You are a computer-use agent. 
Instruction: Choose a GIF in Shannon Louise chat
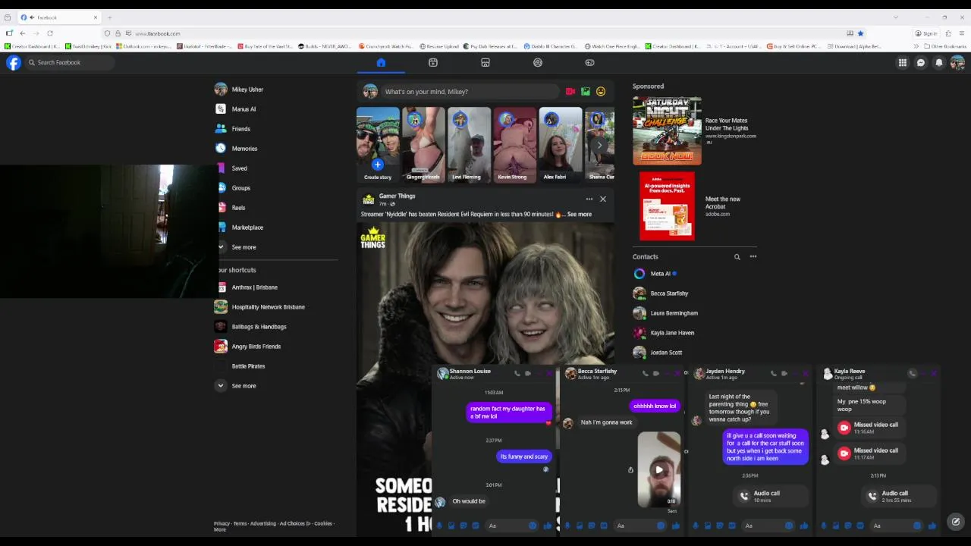[x=476, y=526]
